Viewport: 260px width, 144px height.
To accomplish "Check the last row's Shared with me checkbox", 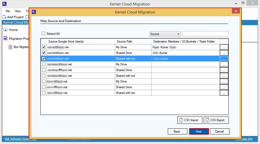I will [x=44, y=93].
